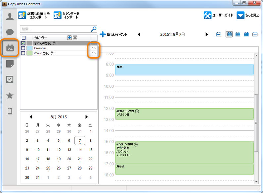Open the Reminders checklist sidebar section
Screen dimensions: 263x193
(10, 79)
